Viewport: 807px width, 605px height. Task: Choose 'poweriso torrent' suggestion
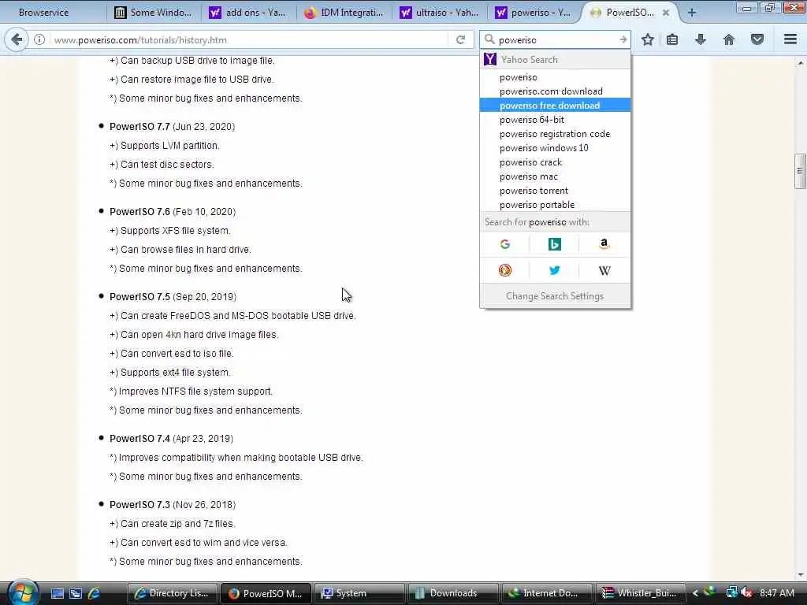pos(555,191)
